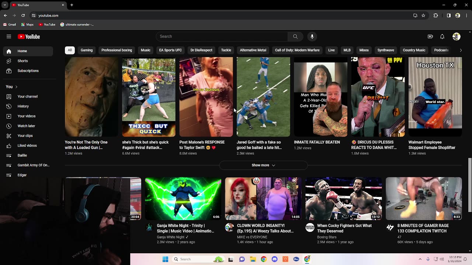The width and height of the screenshot is (472, 265).
Task: Open Chrome extensions puzzle icon
Action: click(x=436, y=15)
